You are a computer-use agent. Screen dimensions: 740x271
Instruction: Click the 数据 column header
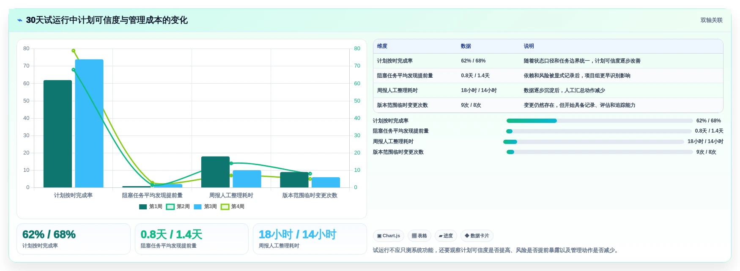(x=466, y=46)
